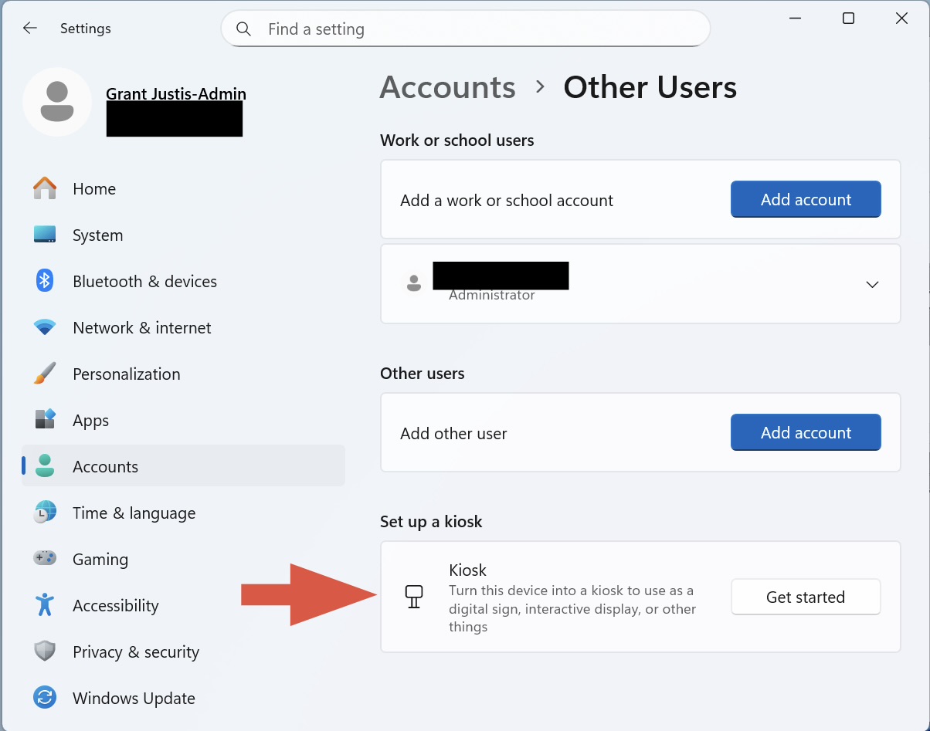This screenshot has width=930, height=731.
Task: Click the Set up a kiosk heading
Action: [431, 521]
